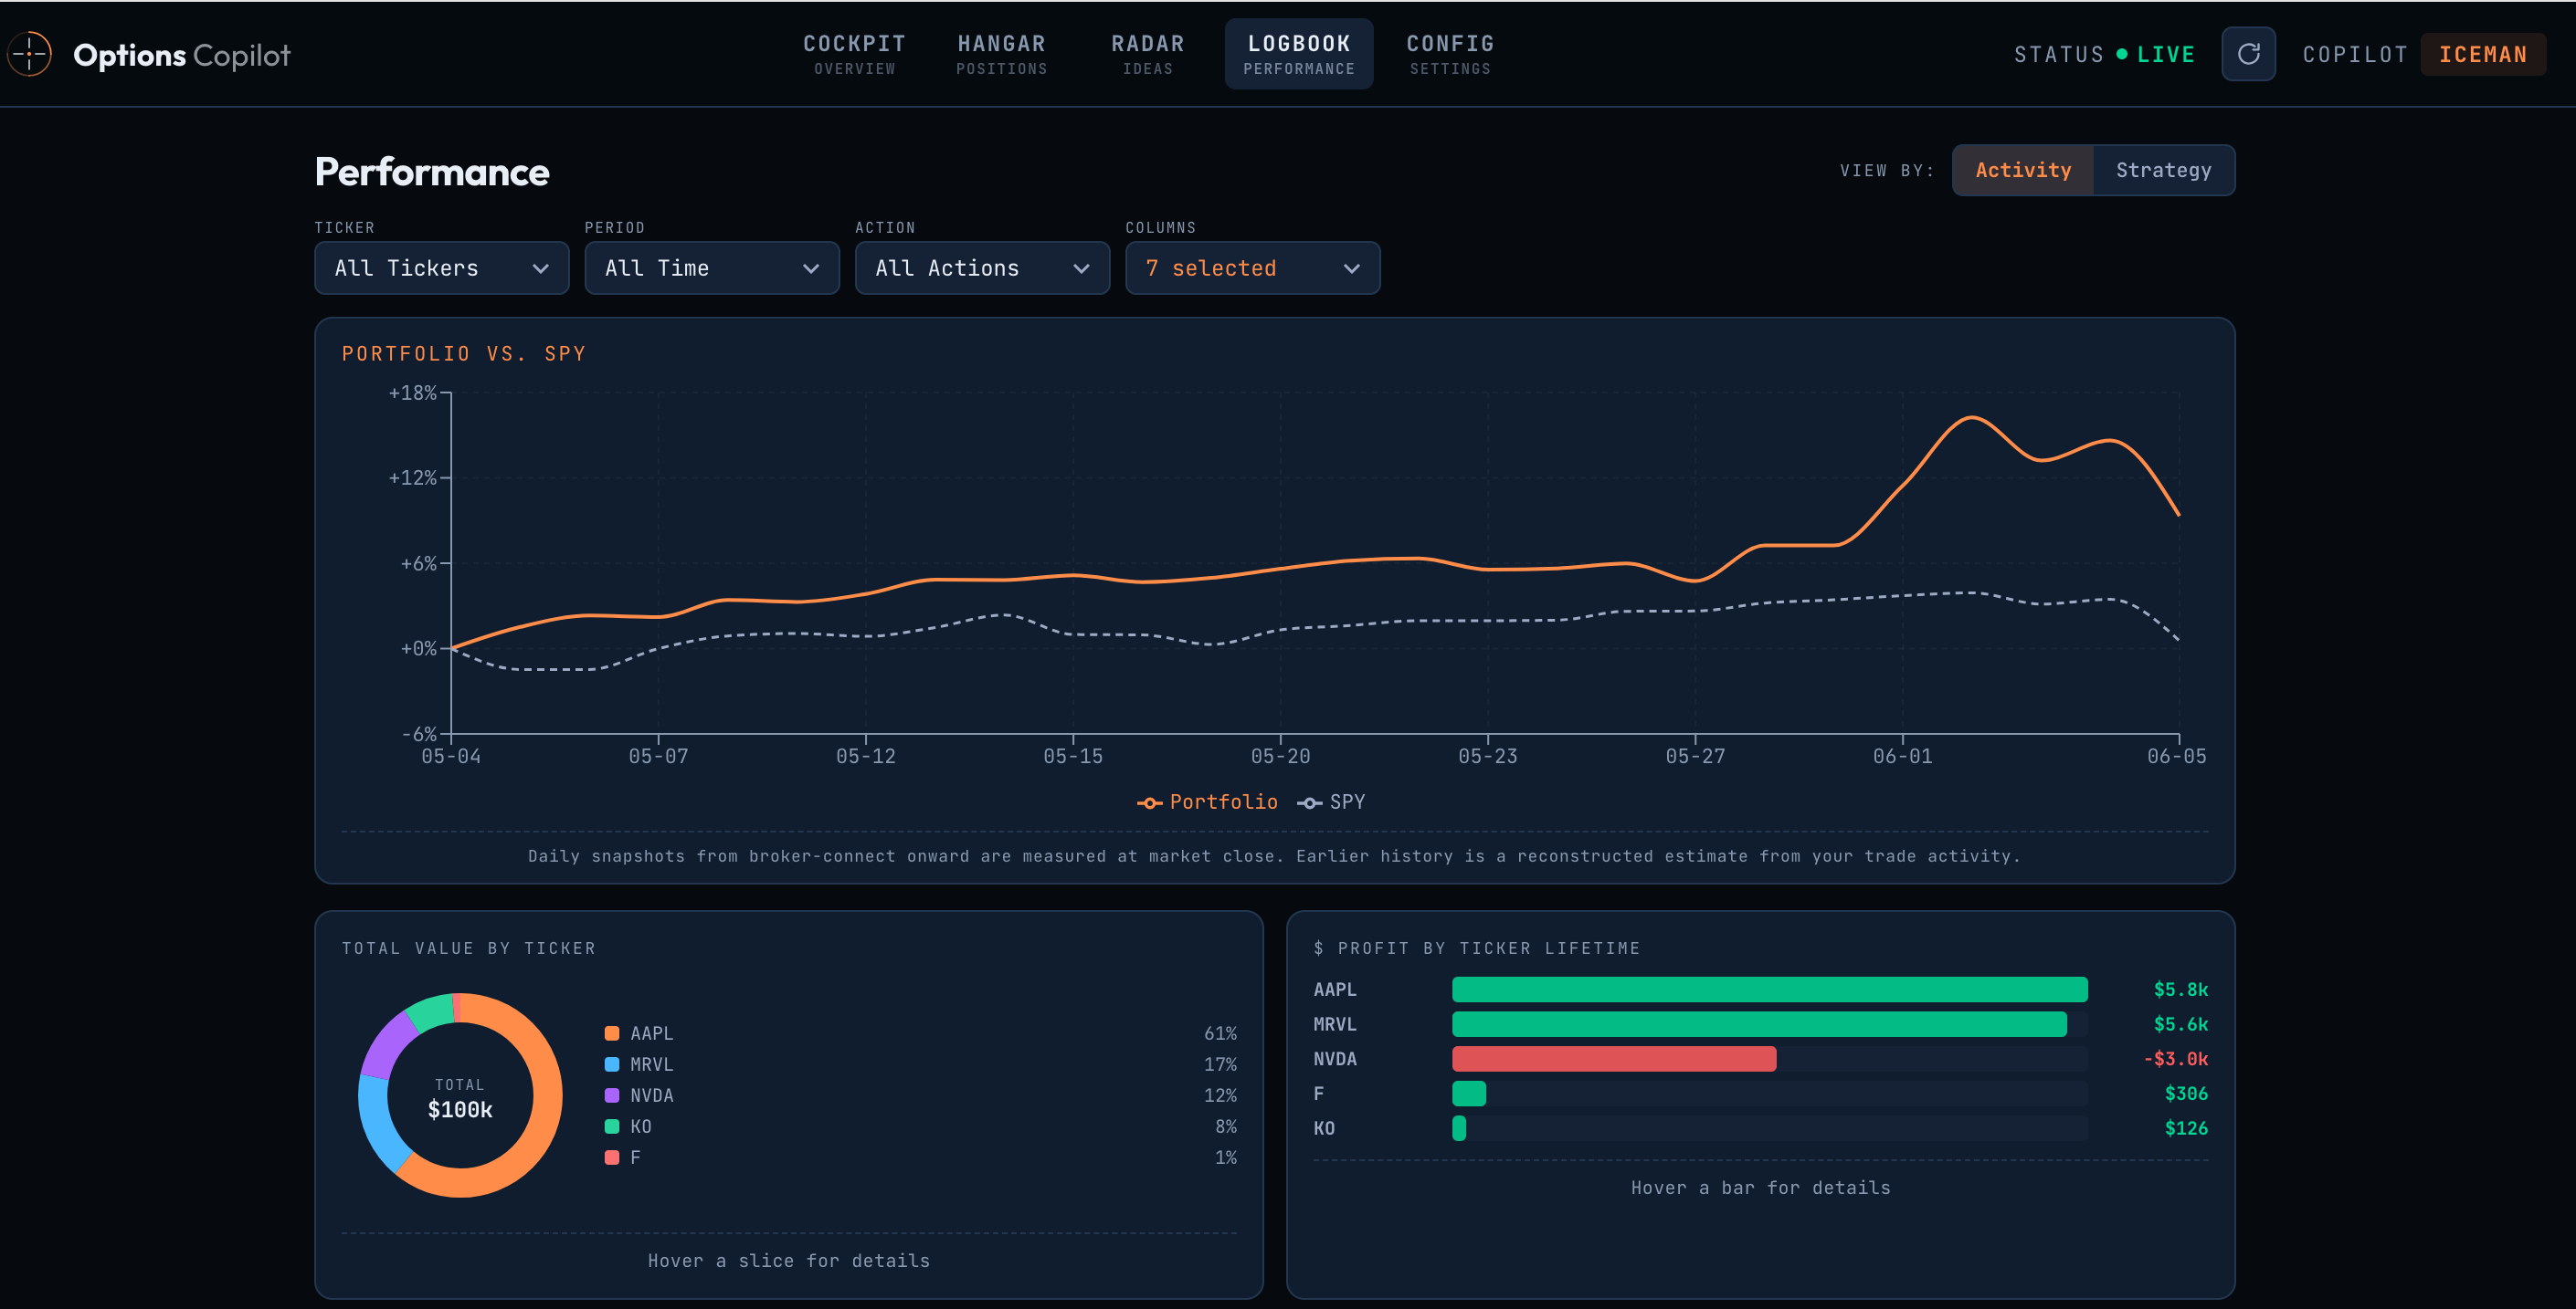This screenshot has width=2576, height=1309.
Task: Toggle the Portfolio legend marker
Action: point(1149,802)
